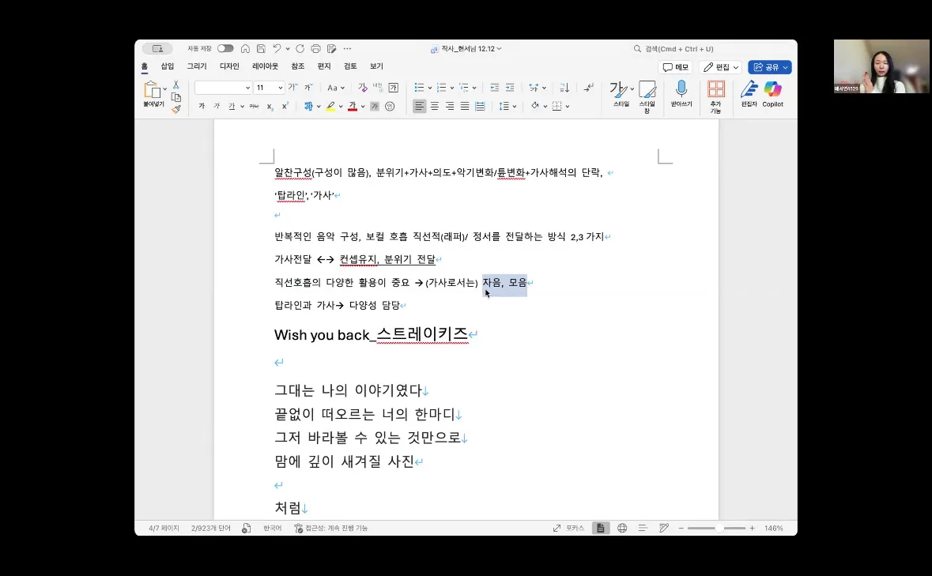Switch to the 레이아웃 ribbon tab
Viewport: 932px width, 576px height.
tap(265, 66)
